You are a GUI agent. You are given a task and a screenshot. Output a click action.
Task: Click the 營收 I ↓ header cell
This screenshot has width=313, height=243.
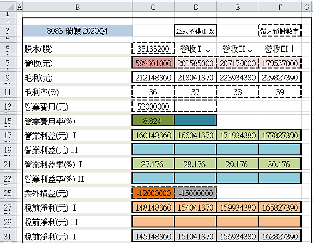[x=196, y=49]
